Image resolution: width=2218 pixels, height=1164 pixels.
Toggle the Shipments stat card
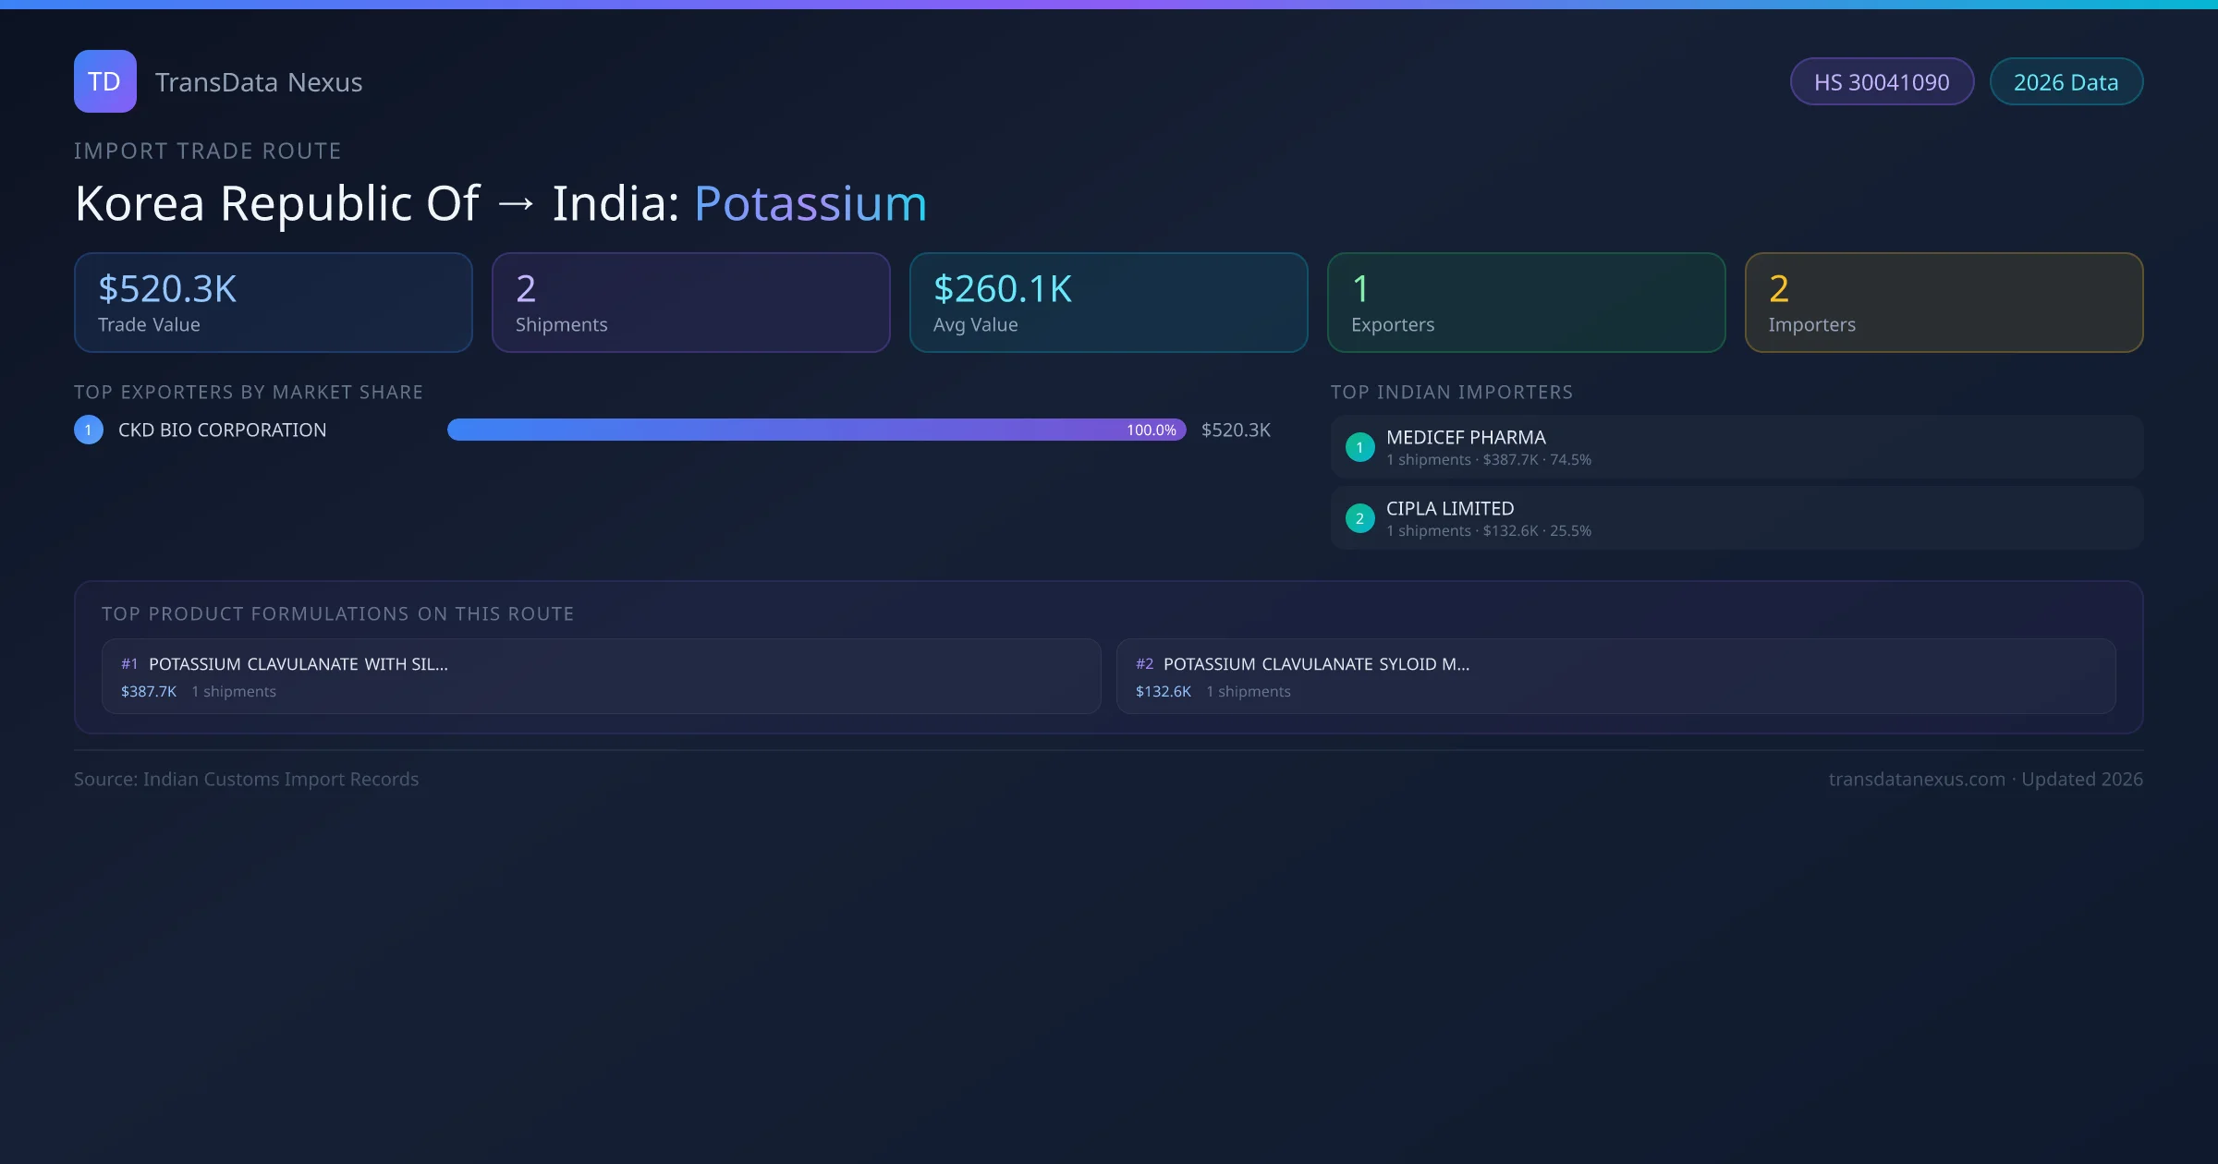(x=690, y=302)
